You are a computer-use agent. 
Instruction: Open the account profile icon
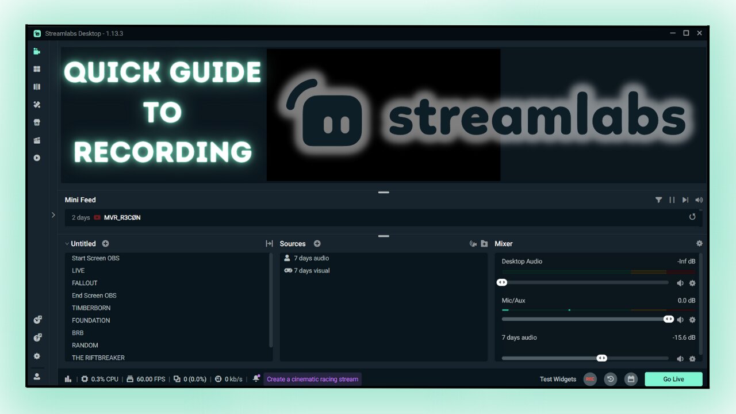coord(37,377)
